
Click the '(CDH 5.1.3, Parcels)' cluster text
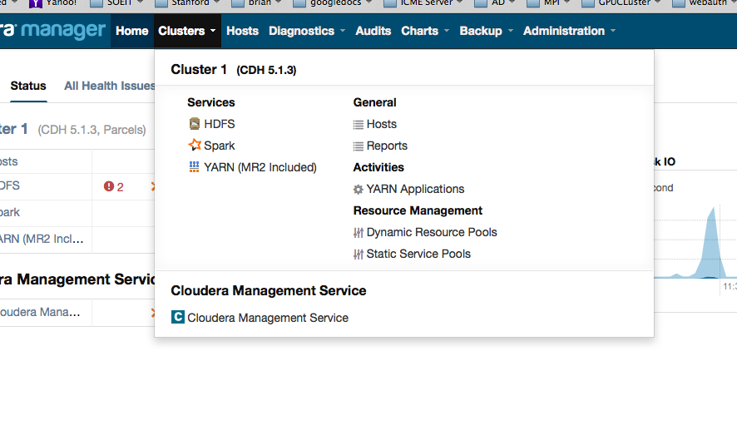pos(92,130)
